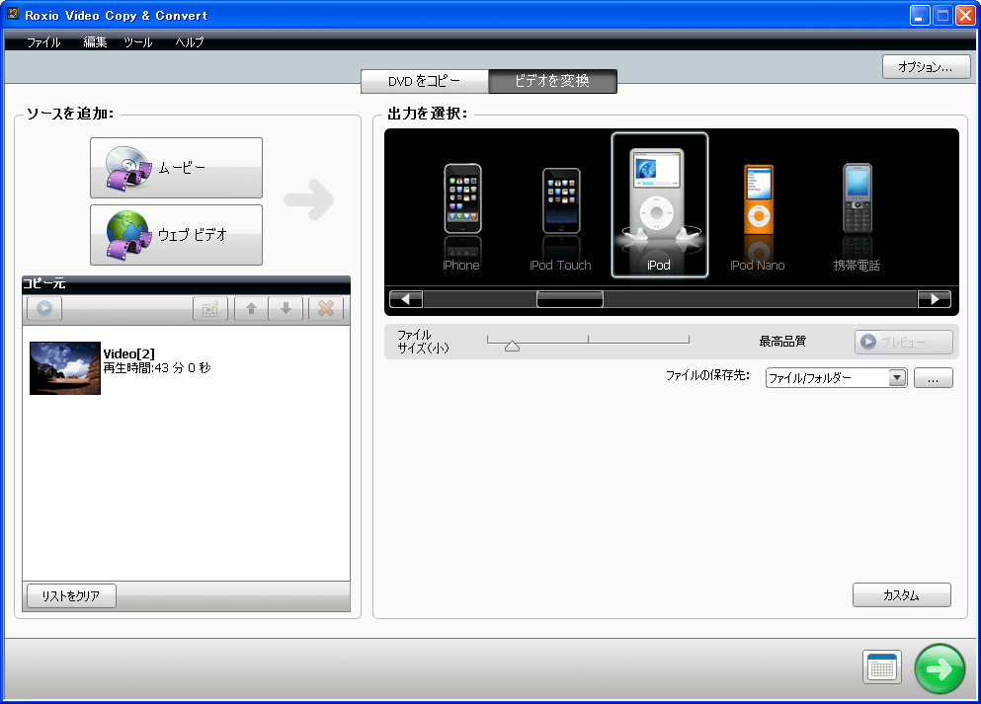Open カスタム custom settings
The height and width of the screenshot is (704, 981).
pos(902,595)
